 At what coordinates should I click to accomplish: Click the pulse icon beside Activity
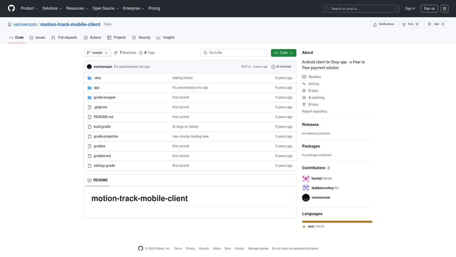tap(304, 84)
